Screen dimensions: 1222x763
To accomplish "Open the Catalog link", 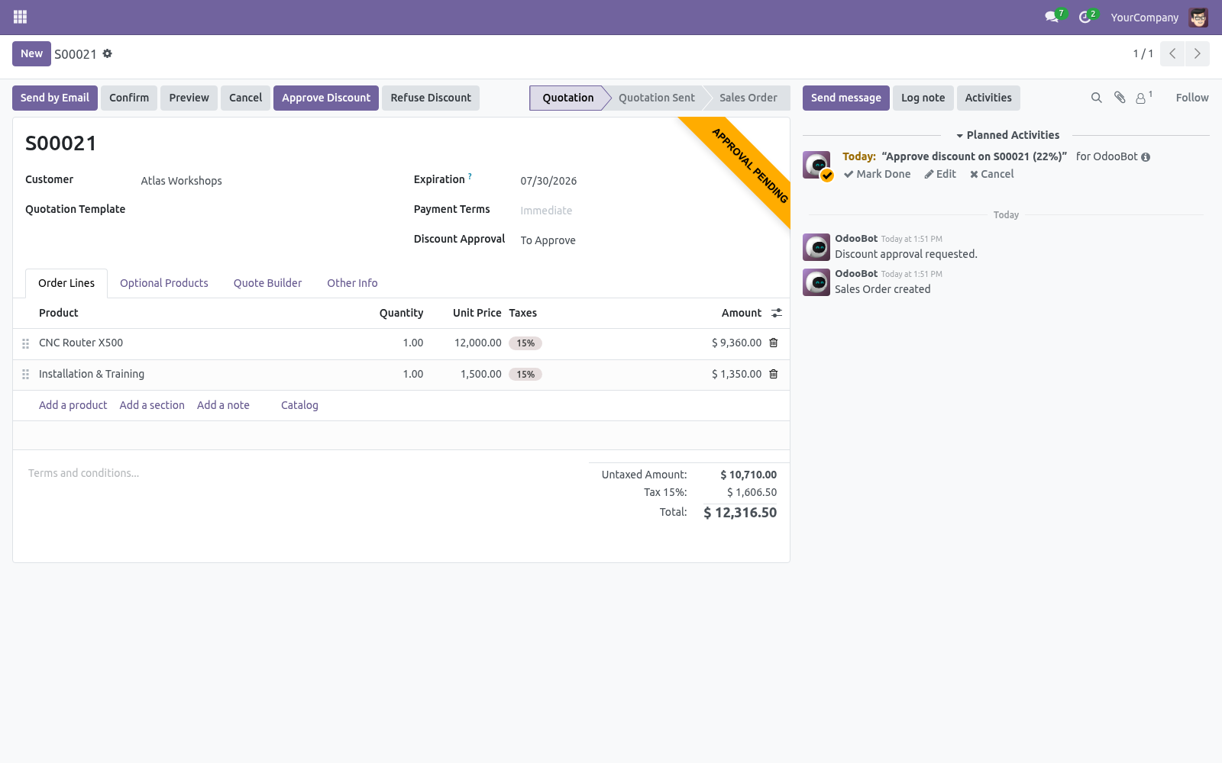I will click(x=299, y=405).
